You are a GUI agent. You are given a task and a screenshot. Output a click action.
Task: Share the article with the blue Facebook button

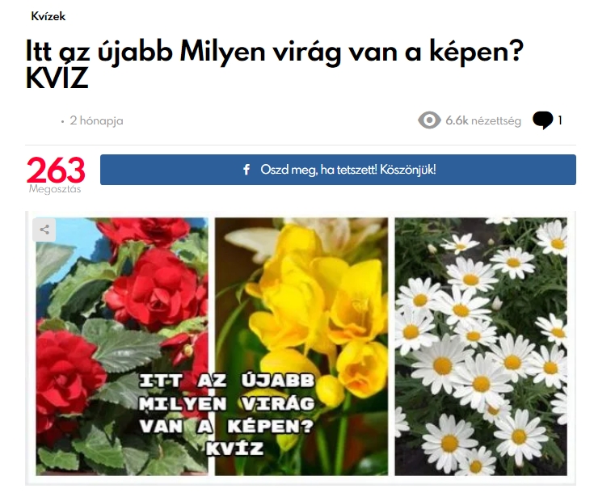338,170
